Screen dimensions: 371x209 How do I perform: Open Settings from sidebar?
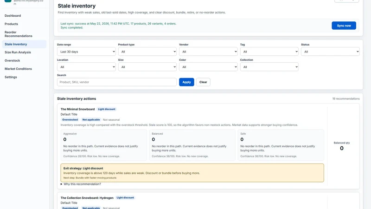(11, 77)
